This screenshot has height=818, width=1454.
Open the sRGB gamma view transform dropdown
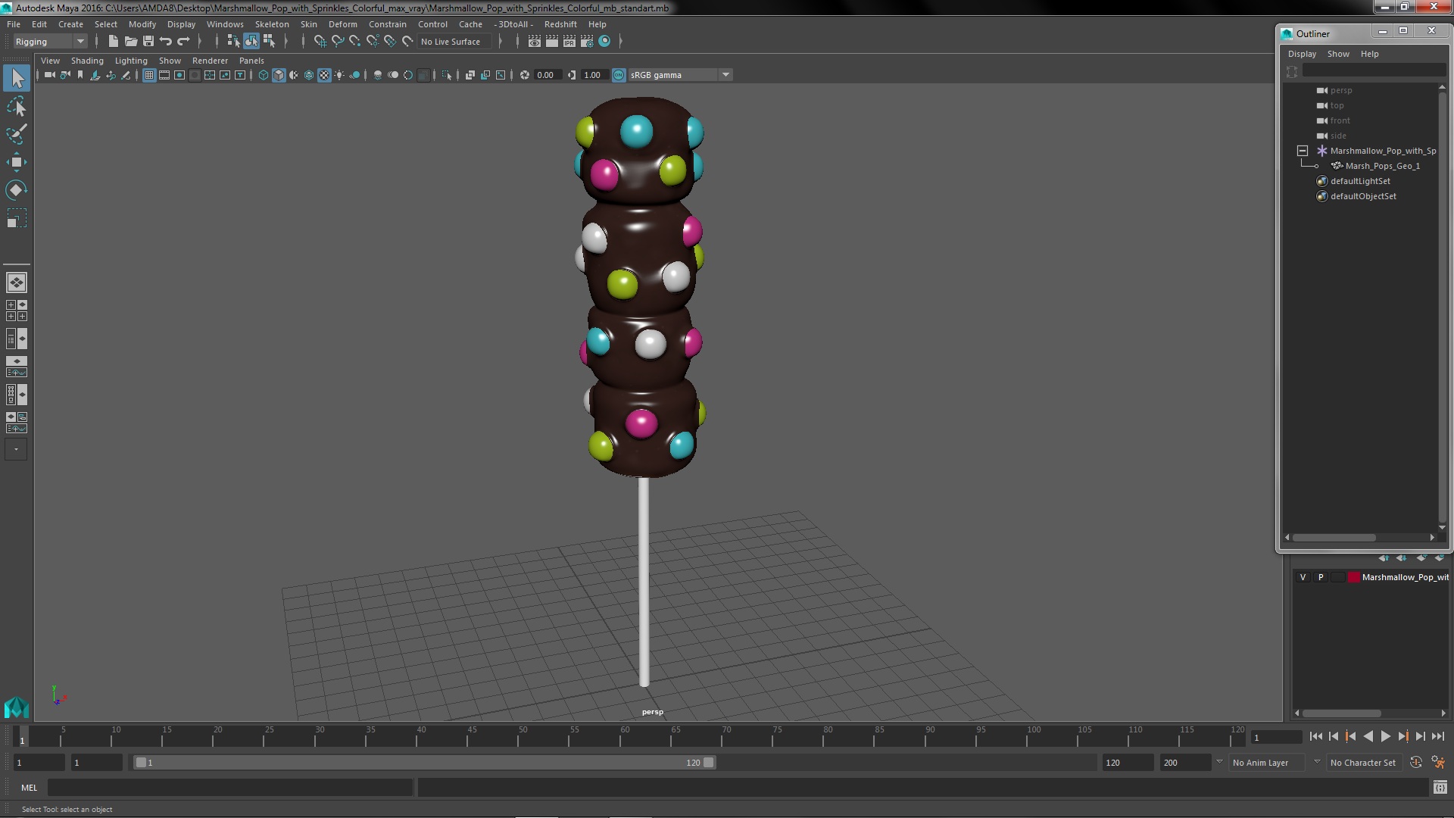[680, 75]
